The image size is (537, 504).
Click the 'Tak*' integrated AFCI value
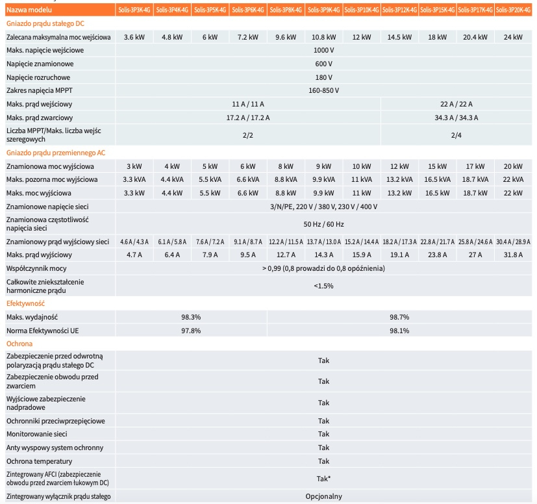pyautogui.click(x=323, y=479)
